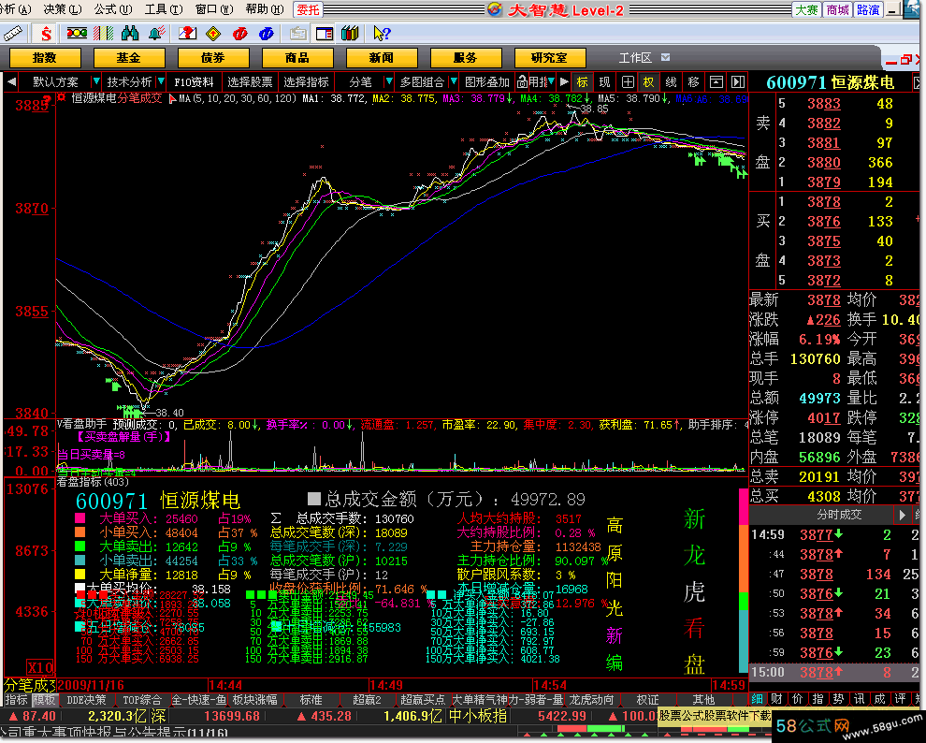
Task: Open the 默认方案 dropdown arrow
Action: click(x=95, y=80)
